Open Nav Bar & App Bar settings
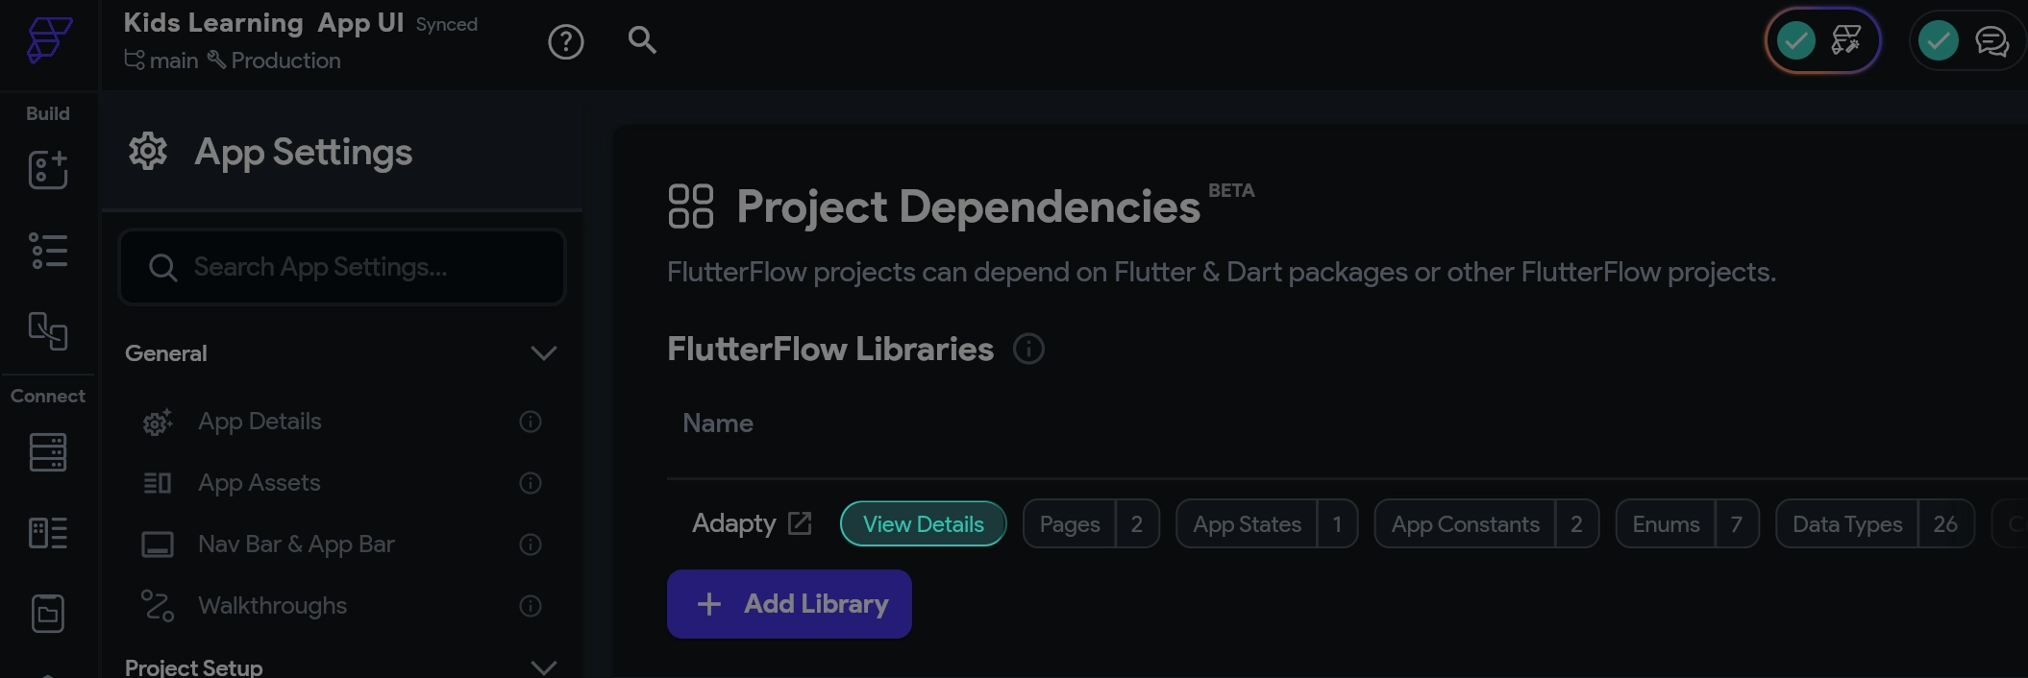Screen dimensions: 2028x678 tap(296, 545)
